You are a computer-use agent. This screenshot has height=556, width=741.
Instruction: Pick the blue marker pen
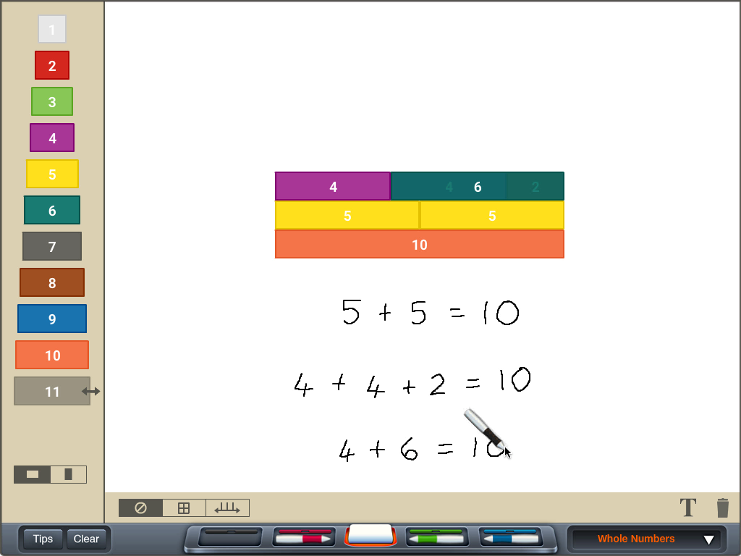tap(510, 538)
